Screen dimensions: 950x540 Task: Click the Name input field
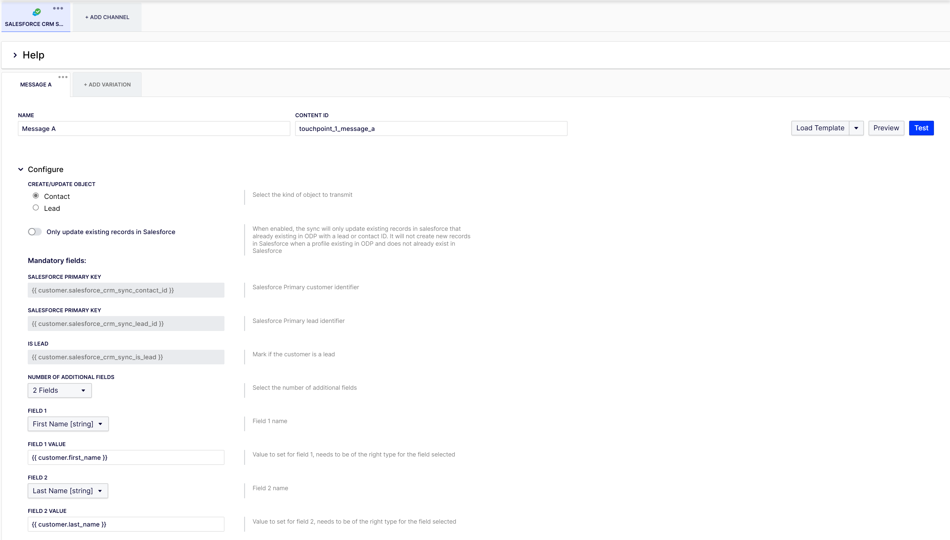click(154, 129)
